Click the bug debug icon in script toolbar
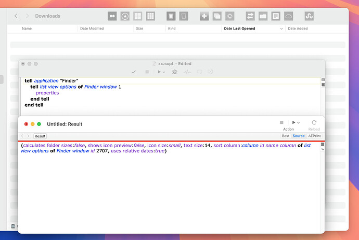This screenshot has height=240, width=359. pos(174,72)
